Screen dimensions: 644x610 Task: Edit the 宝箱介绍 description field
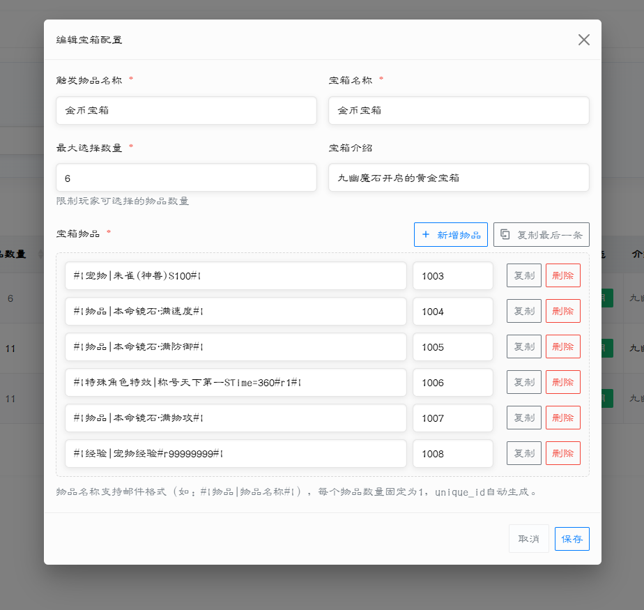pyautogui.click(x=459, y=178)
